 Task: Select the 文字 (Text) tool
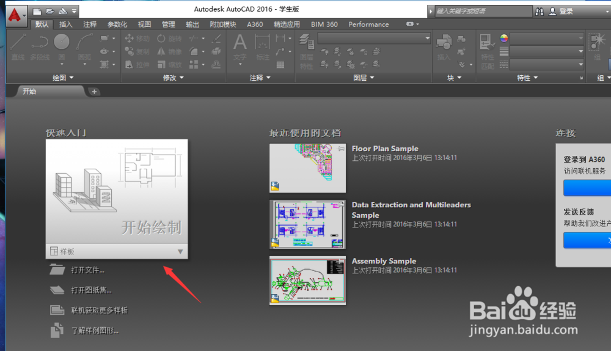[x=240, y=48]
